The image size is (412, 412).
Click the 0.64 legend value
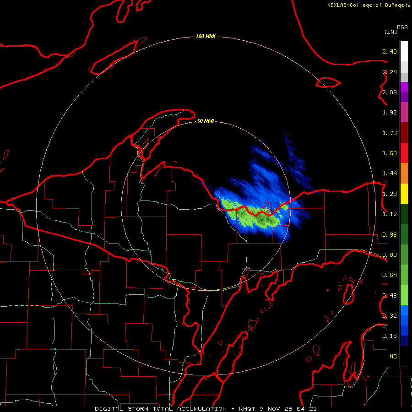390,275
